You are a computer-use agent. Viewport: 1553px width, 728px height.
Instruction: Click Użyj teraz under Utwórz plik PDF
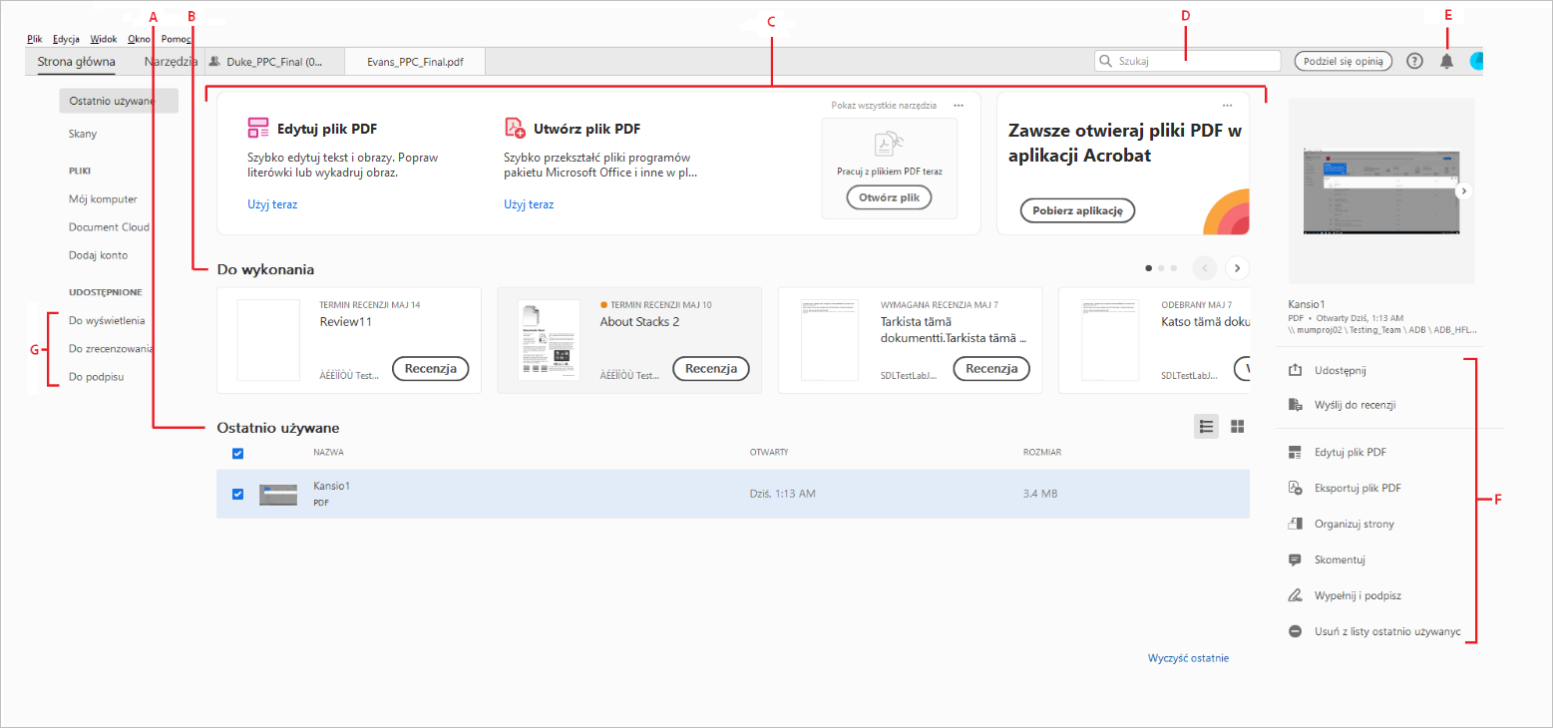[529, 204]
